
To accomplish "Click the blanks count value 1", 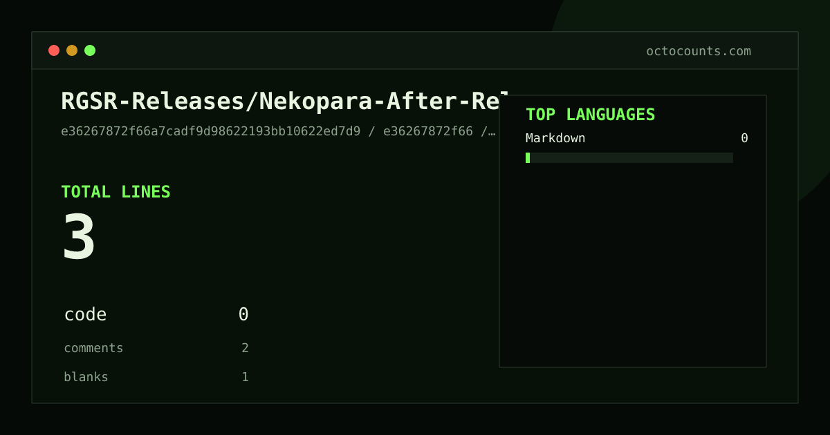I will [245, 377].
